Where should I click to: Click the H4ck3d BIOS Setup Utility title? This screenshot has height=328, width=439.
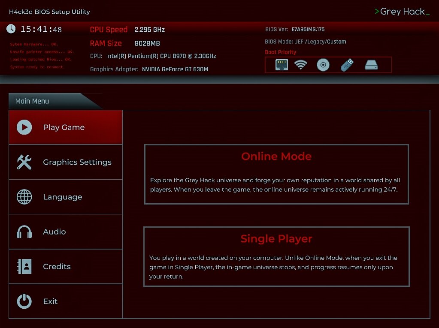tap(49, 12)
